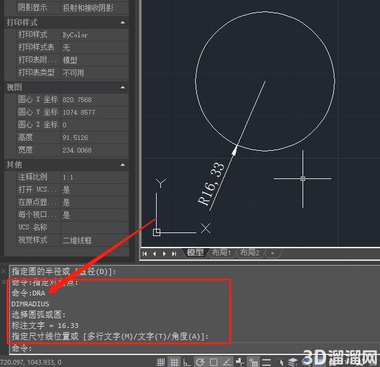Open 打印表附 value 模型
Screen dimensions: 380x367
coord(95,60)
